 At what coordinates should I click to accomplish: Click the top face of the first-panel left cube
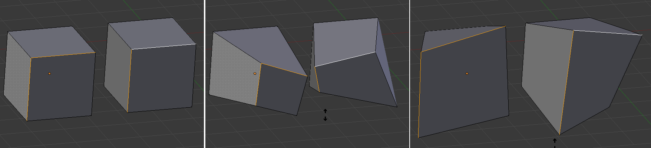51,41
